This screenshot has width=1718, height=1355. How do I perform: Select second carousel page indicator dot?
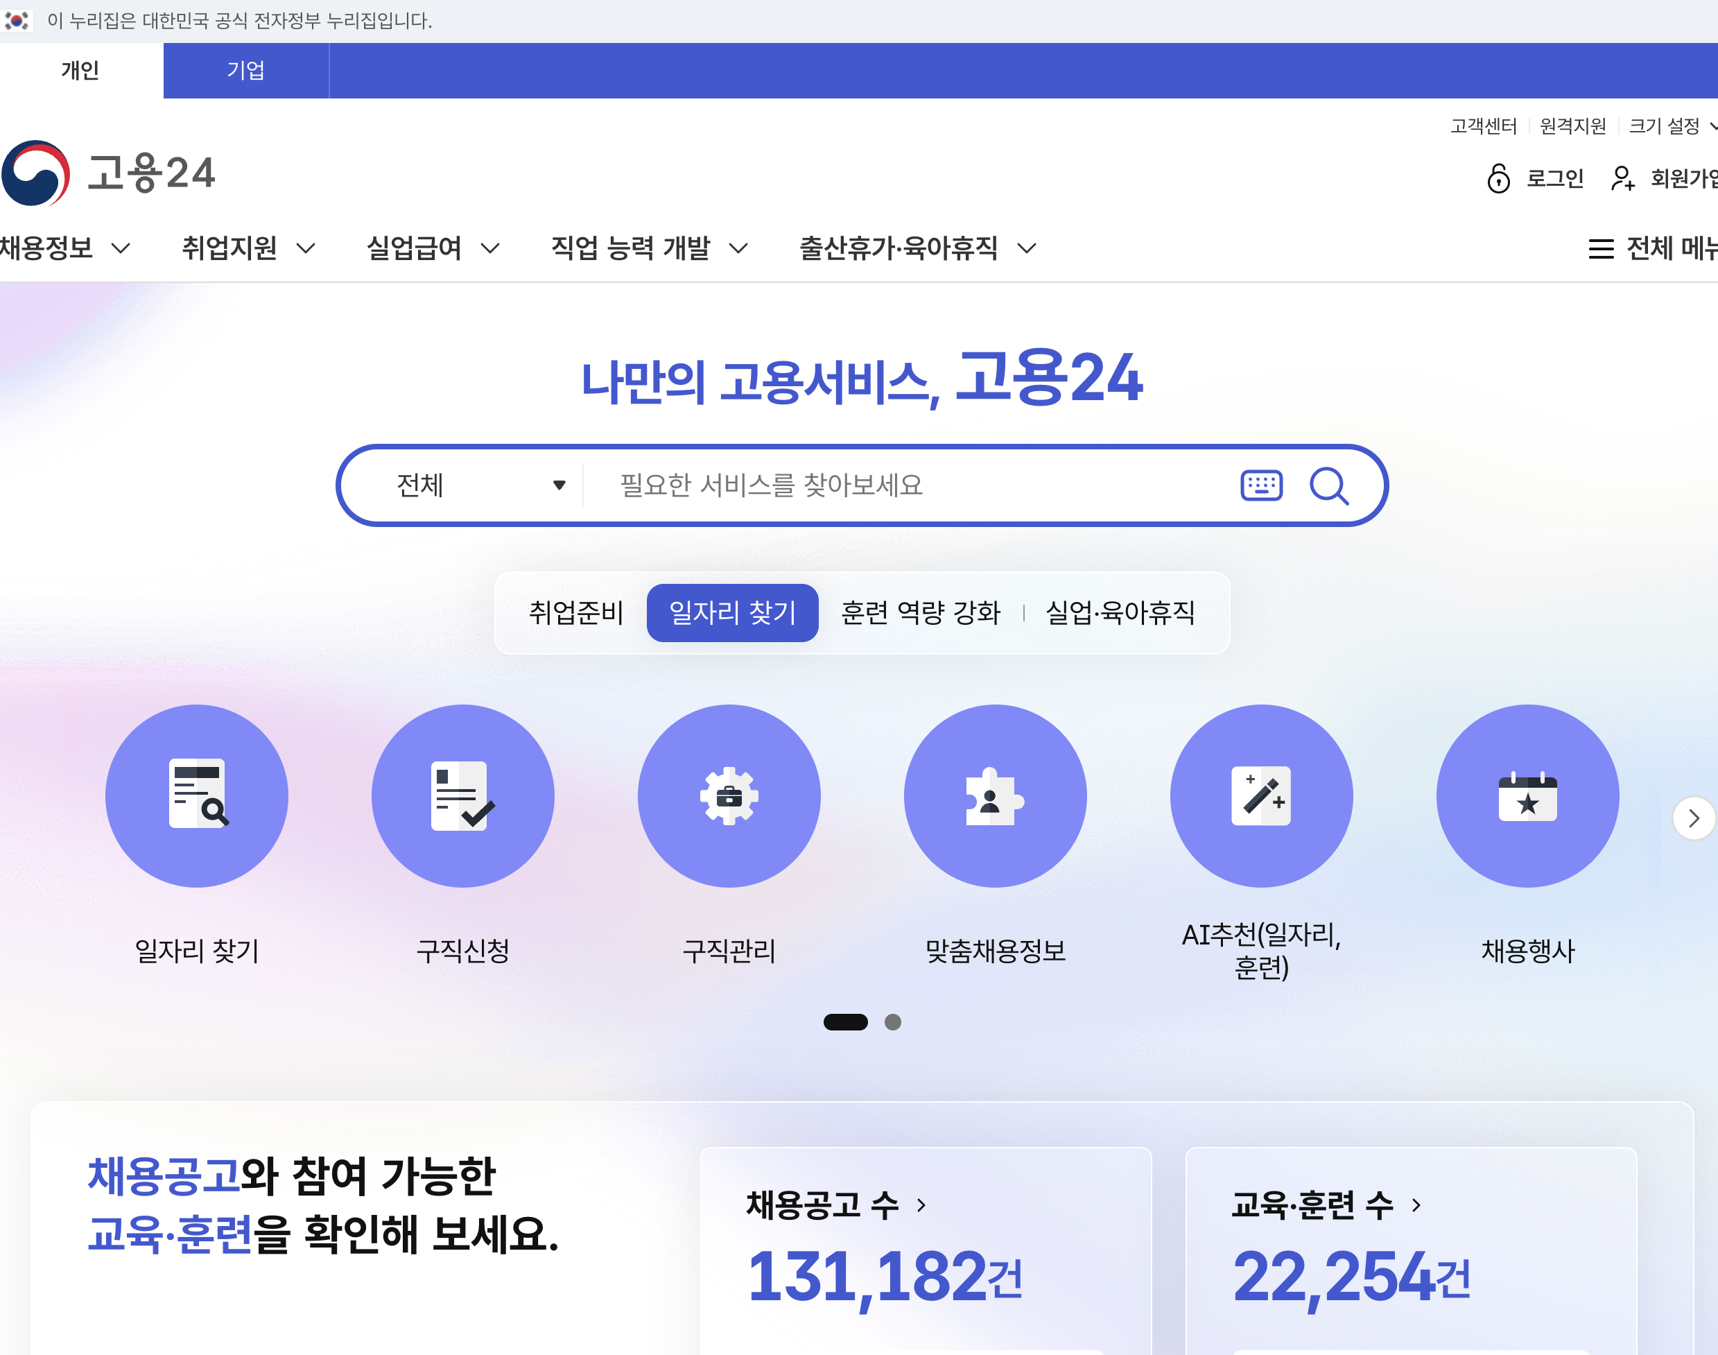(x=892, y=1022)
